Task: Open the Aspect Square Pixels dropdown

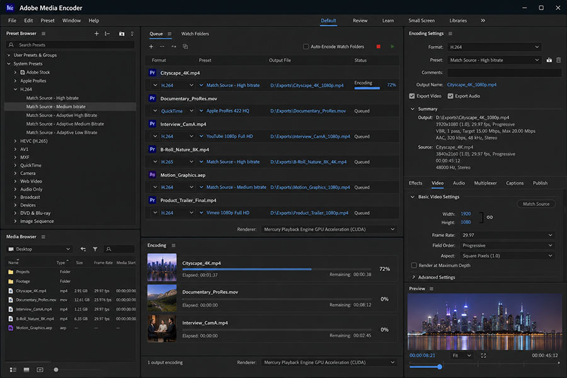Action: (x=507, y=256)
